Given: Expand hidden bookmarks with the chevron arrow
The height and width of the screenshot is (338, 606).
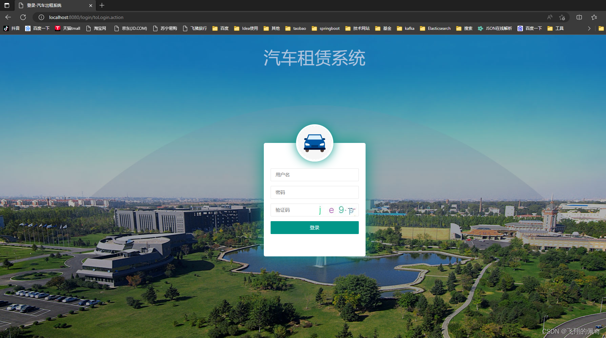Looking at the screenshot, I should coord(589,28).
